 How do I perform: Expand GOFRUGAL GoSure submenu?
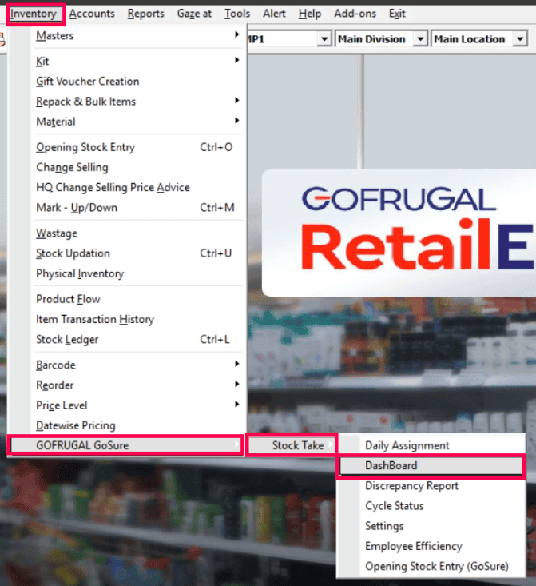coord(125,445)
